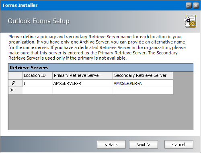Select the new-row asterisk icon
201x153 pixels.
click(x=12, y=90)
